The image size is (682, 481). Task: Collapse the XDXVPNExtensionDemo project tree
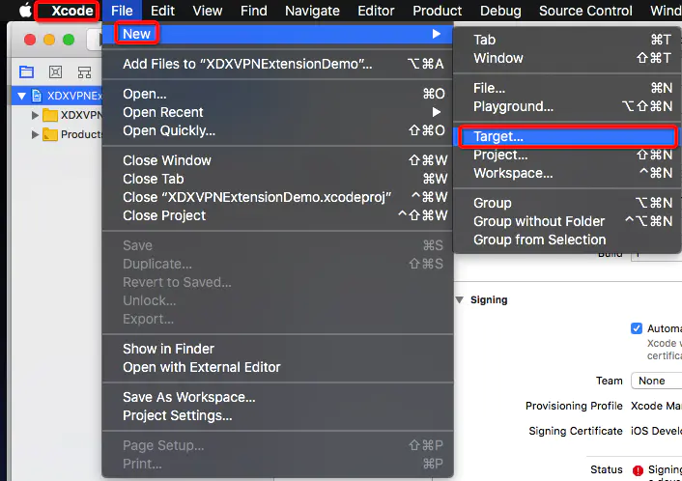click(21, 96)
